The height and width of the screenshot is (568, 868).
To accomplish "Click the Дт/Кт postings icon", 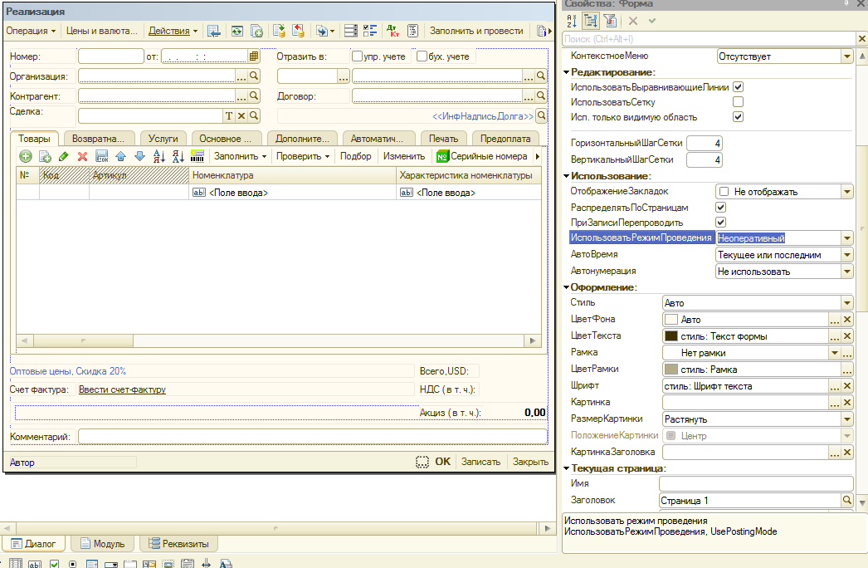I will (393, 31).
